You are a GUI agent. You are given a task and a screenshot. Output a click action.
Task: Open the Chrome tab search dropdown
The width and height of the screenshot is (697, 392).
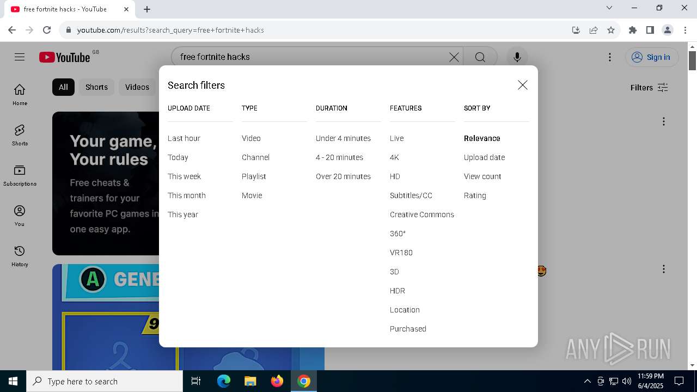(x=609, y=8)
